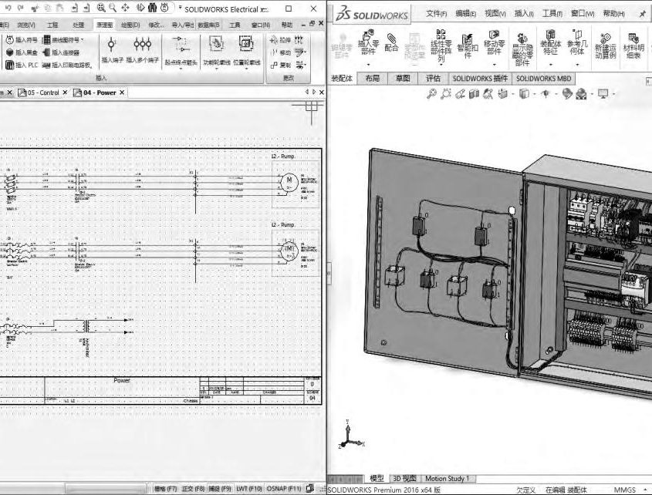This screenshot has width=652, height=495.
Task: Open the Insert (插入) menu in SOLIDWORKS
Action: click(524, 14)
